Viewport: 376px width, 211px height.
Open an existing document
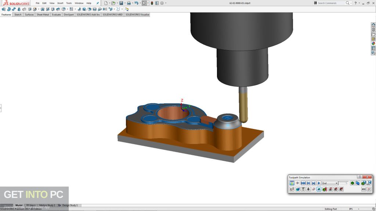113,3
